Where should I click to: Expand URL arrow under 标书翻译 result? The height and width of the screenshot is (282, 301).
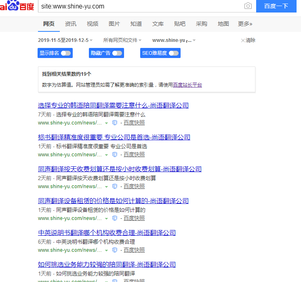106,155
